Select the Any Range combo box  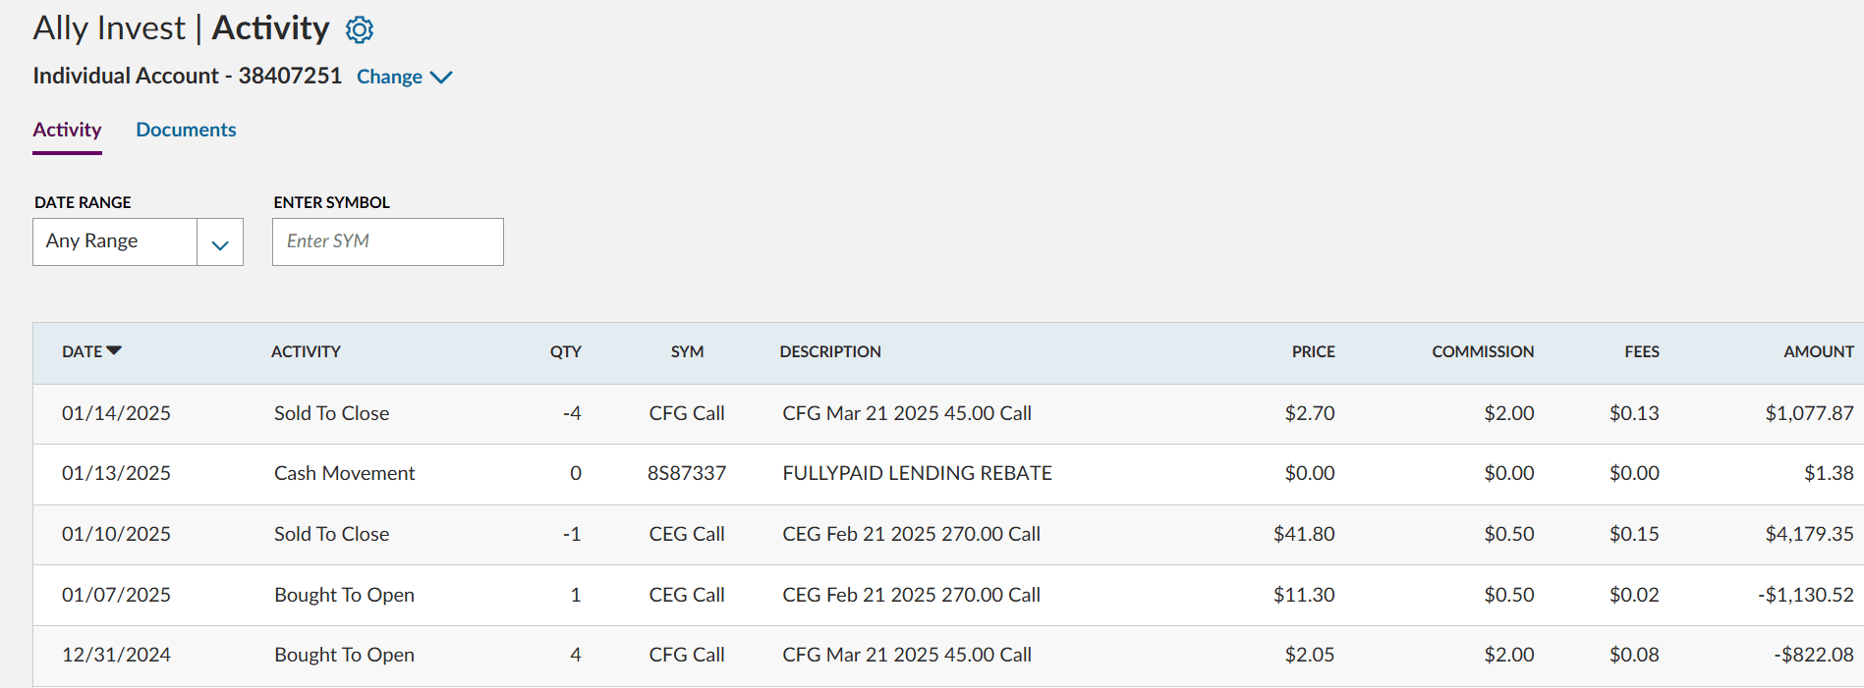click(115, 241)
